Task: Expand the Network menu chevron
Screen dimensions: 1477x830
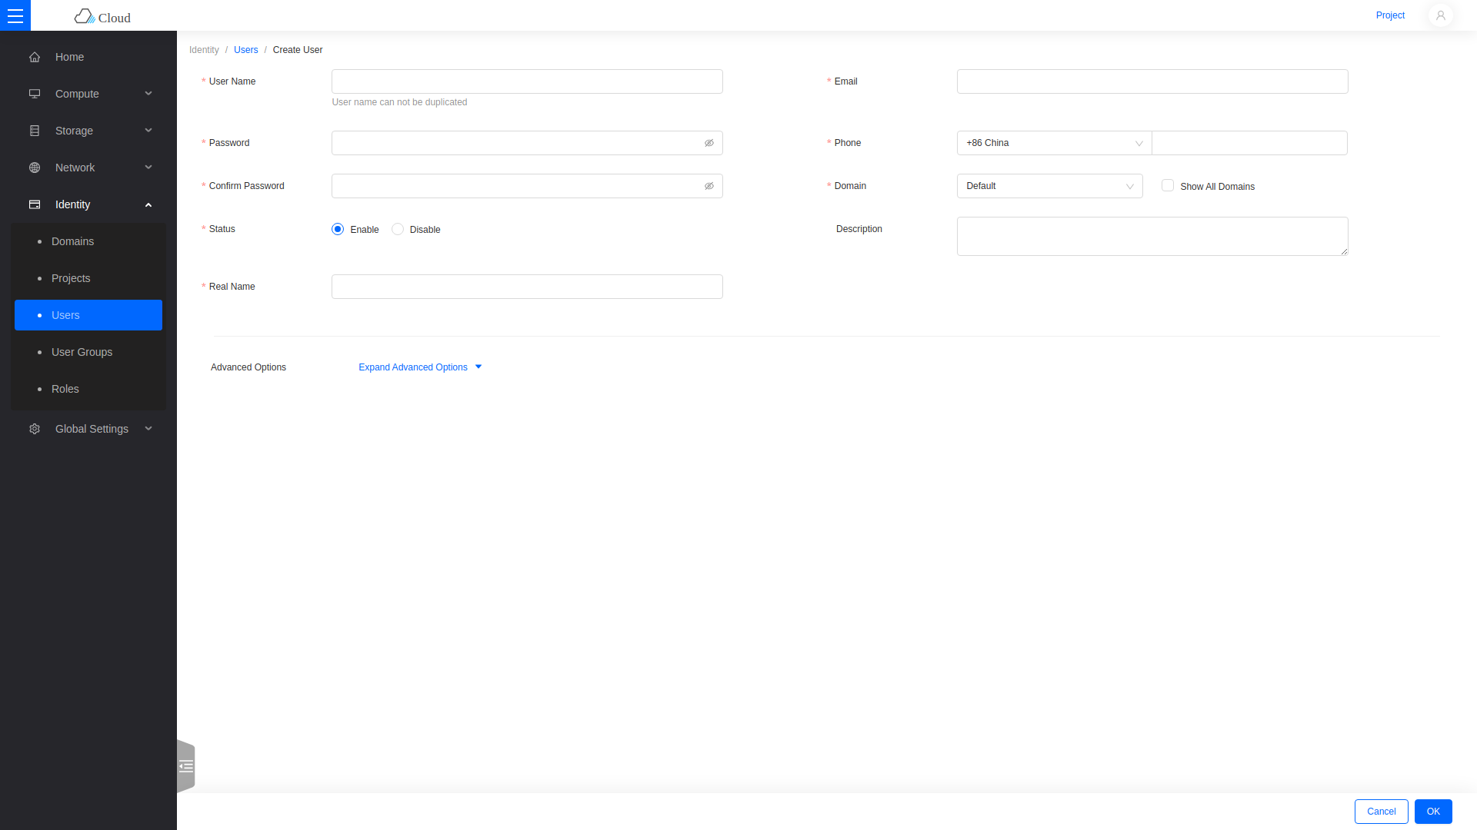Action: pyautogui.click(x=148, y=168)
